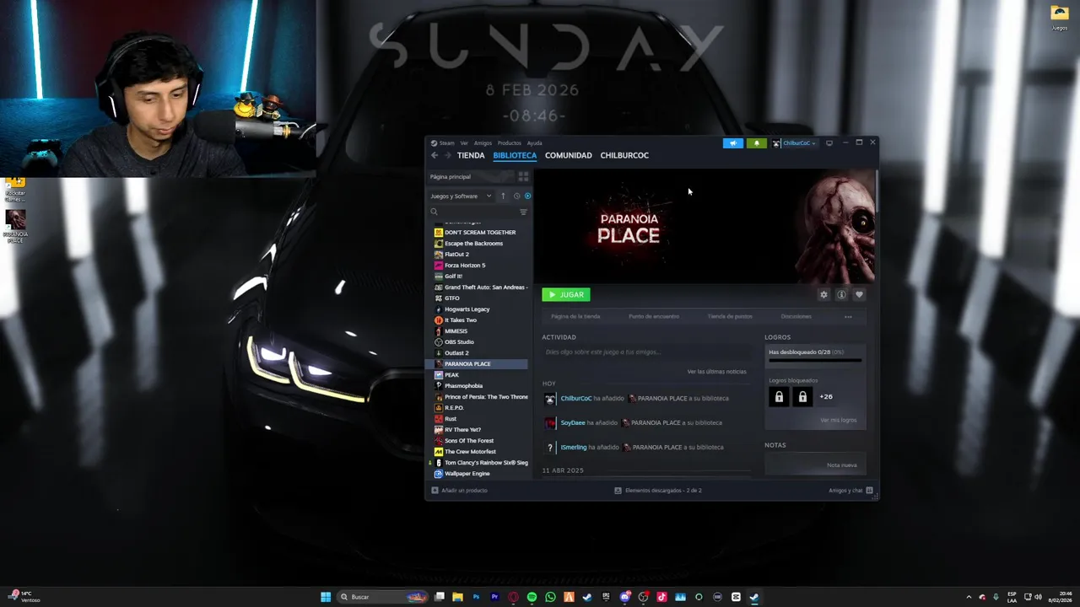Open Punto de encuentro link
This screenshot has height=607, width=1080.
pyautogui.click(x=654, y=317)
